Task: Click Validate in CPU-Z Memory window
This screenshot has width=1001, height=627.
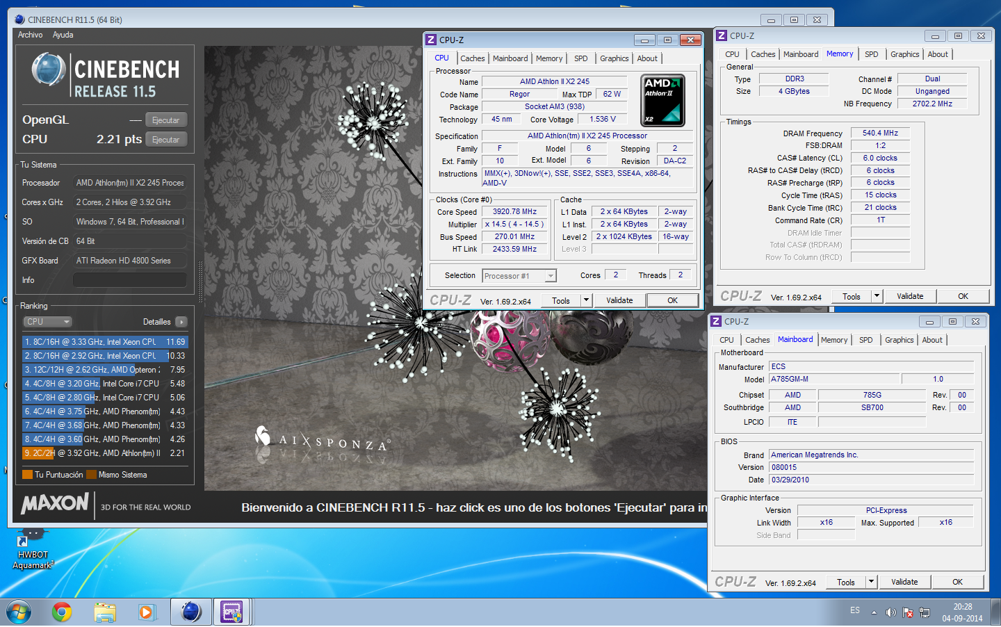Action: tap(910, 297)
